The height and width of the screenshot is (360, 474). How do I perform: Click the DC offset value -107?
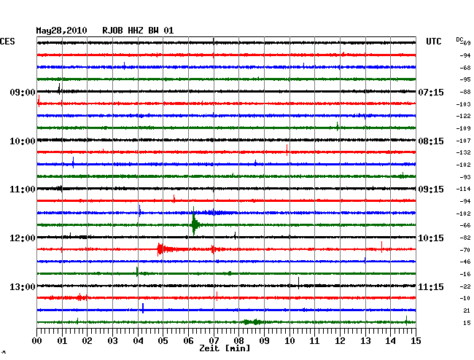click(x=464, y=141)
